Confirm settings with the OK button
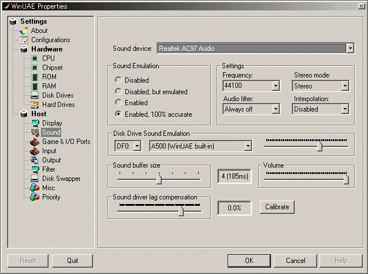Image resolution: width=368 pixels, height=274 pixels. [249, 261]
